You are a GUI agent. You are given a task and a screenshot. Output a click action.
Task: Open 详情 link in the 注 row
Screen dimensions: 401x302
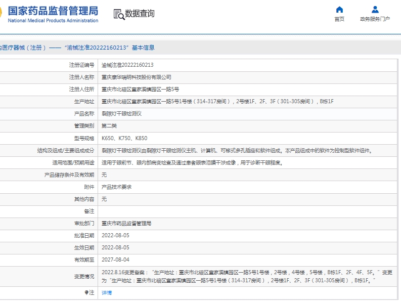coord(107,292)
